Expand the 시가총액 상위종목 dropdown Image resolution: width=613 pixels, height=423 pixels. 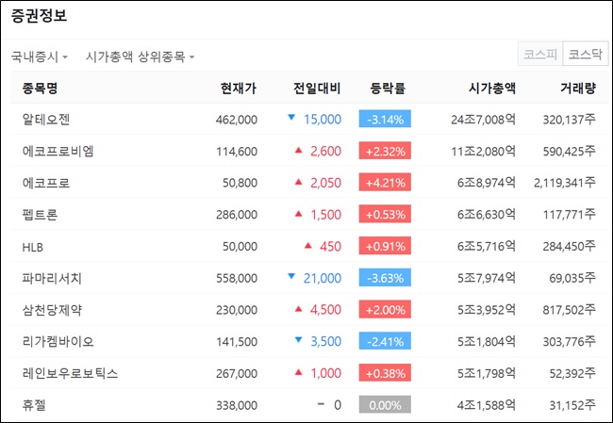(x=140, y=57)
